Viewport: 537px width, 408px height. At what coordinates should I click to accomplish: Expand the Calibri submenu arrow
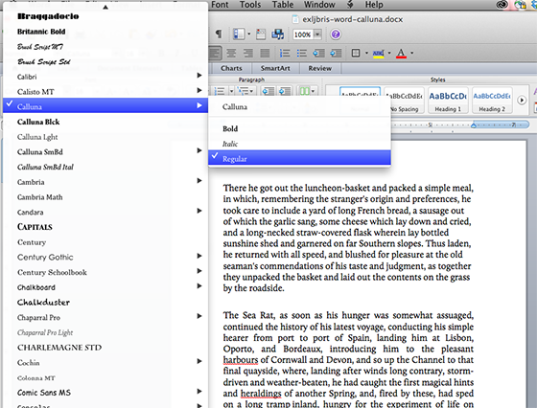tap(199, 76)
